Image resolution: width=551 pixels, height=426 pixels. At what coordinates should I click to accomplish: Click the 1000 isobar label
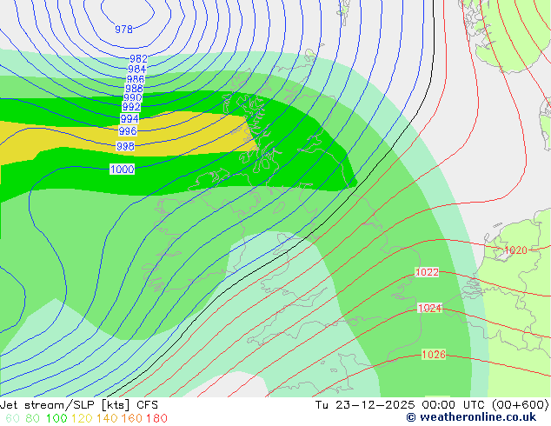click(x=122, y=169)
